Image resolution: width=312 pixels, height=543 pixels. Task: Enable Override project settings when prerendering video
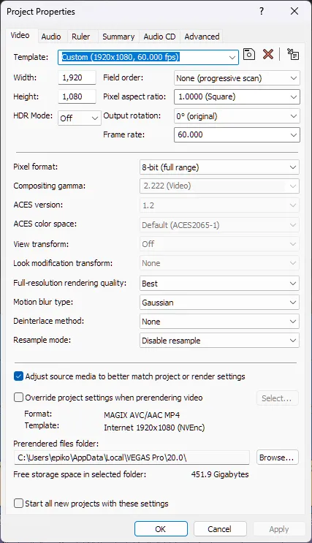(x=19, y=398)
